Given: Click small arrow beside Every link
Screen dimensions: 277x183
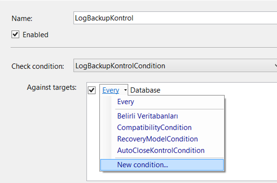Looking at the screenshot, I should pyautogui.click(x=125, y=90).
